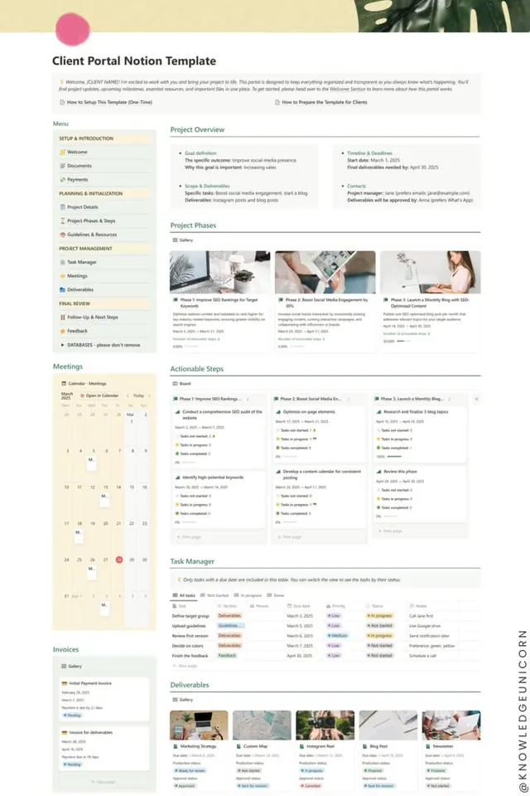Open the Marketing Strategy deliverable thumbnail
This screenshot has width=530, height=796.
(199, 725)
